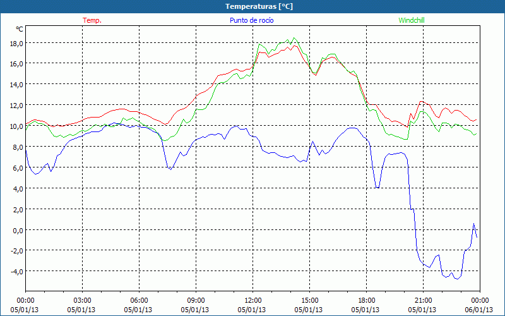This screenshot has width=505, height=316.
Task: Click the 12:00 time axis label
Action: click(253, 301)
